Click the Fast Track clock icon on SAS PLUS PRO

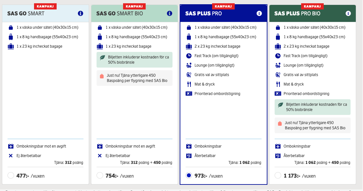[x=189, y=56]
